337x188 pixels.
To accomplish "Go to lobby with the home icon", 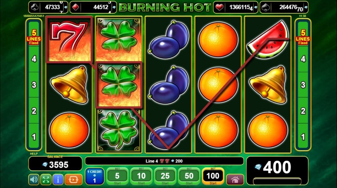I will pos(235,180).
